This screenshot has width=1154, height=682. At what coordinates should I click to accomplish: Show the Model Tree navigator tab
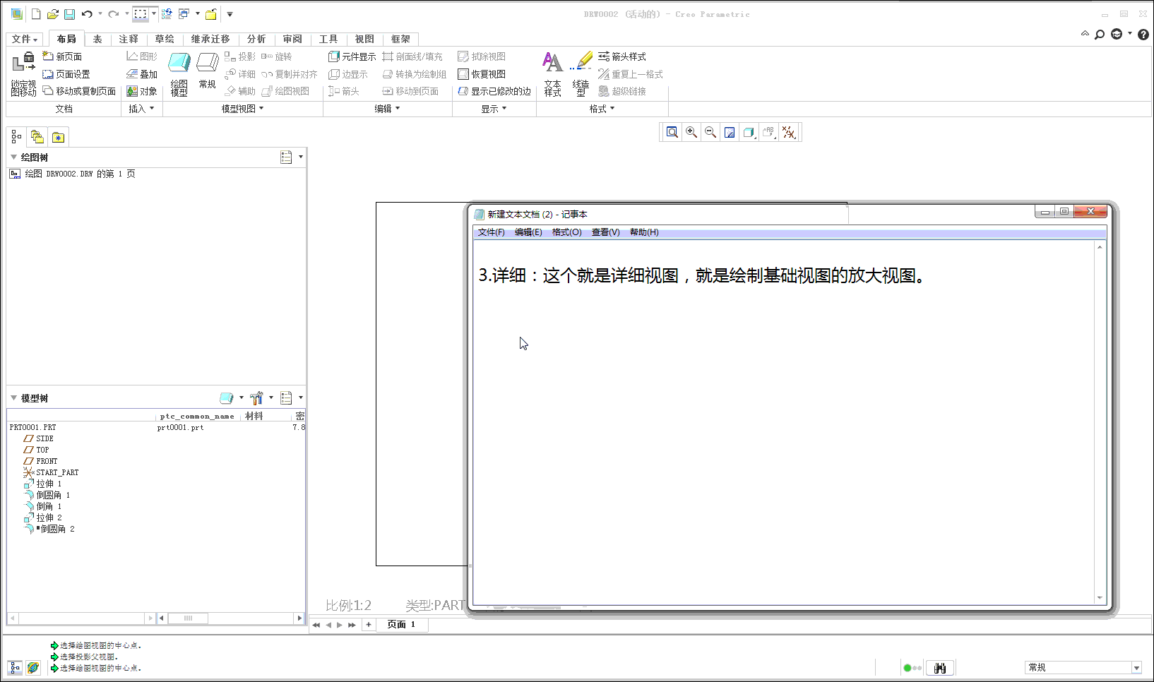[x=16, y=137]
